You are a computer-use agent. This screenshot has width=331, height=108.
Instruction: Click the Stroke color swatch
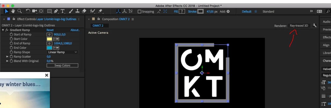(x=201, y=11)
